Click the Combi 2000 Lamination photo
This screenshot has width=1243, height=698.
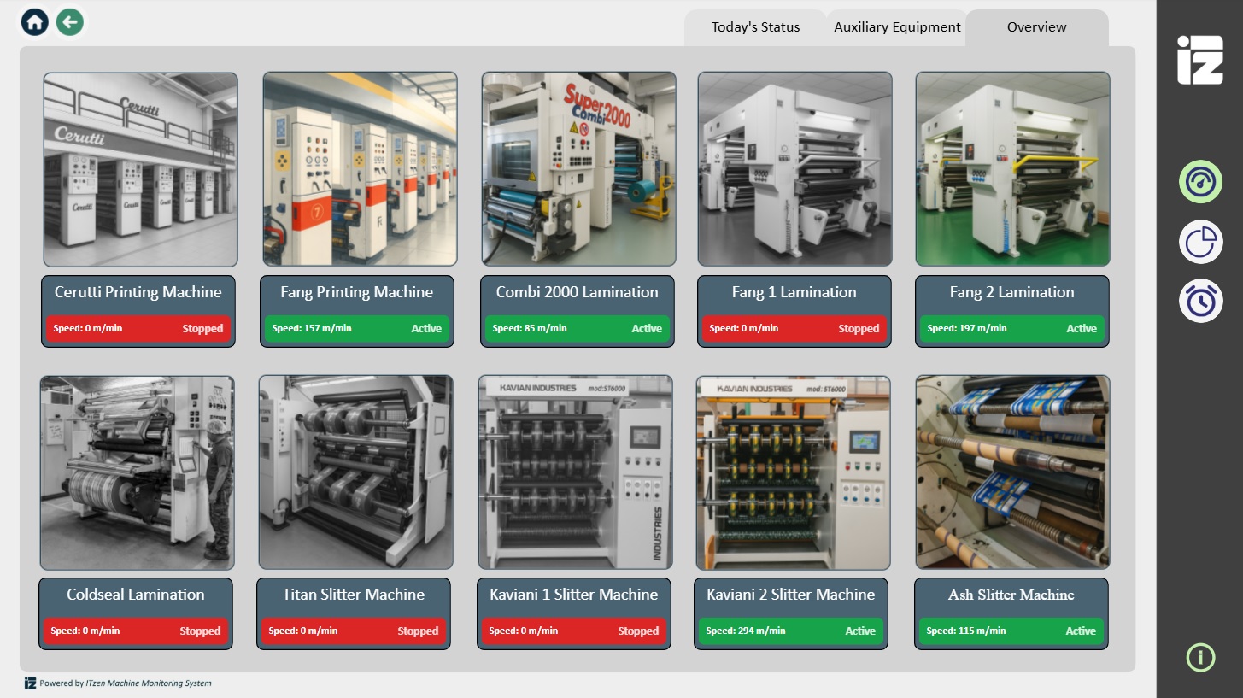pyautogui.click(x=578, y=168)
